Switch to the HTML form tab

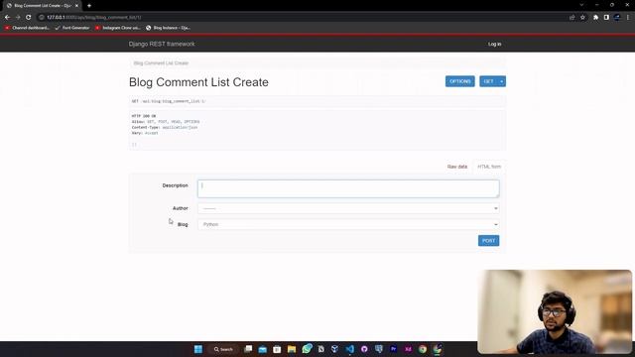[489, 167]
